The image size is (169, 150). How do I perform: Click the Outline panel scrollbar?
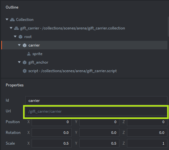(x=168, y=27)
